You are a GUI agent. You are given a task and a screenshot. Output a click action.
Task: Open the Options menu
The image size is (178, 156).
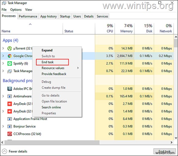coord(16,10)
